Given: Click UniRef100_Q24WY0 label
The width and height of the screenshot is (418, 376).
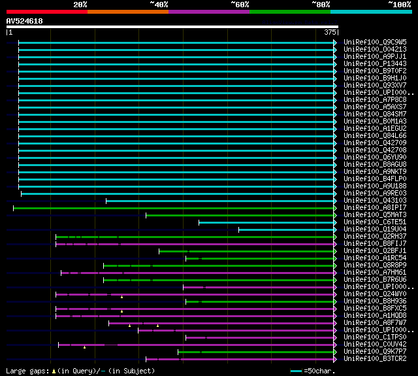Looking at the screenshot, I should pyautogui.click(x=375, y=294).
